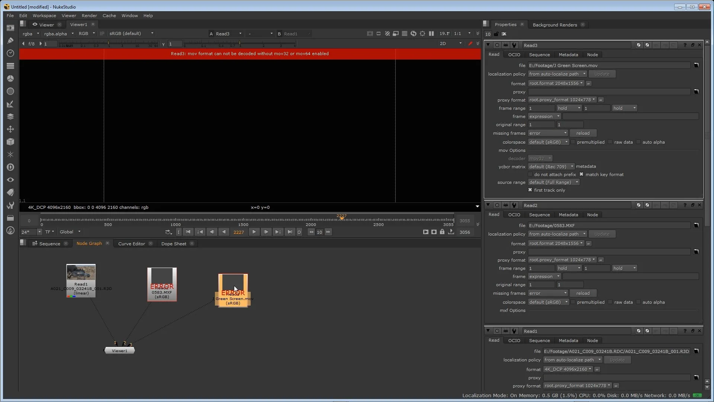Click the transform/move tool icon
714x402 pixels.
tap(10, 128)
